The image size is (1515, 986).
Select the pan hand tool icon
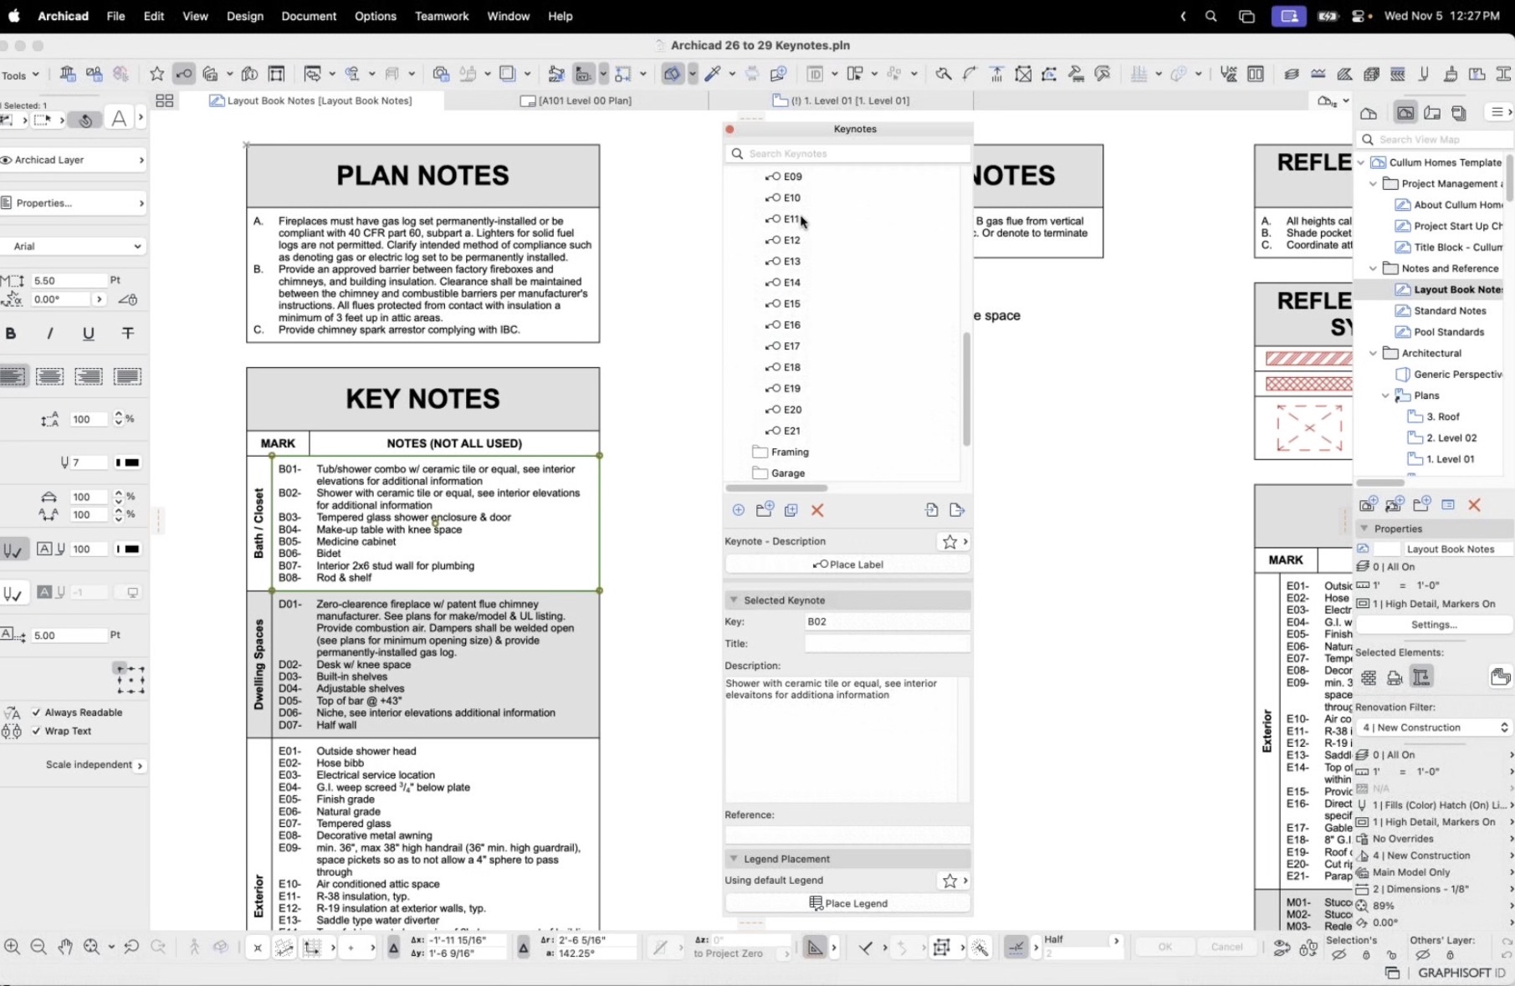[x=65, y=947]
